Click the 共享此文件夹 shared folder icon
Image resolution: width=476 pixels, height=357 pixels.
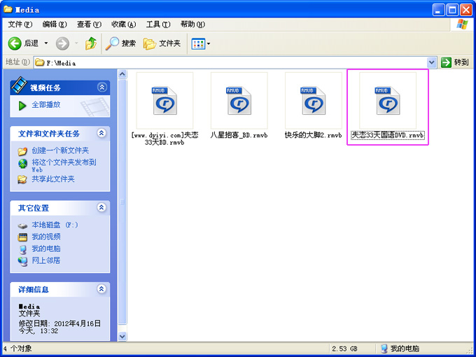[x=22, y=179]
